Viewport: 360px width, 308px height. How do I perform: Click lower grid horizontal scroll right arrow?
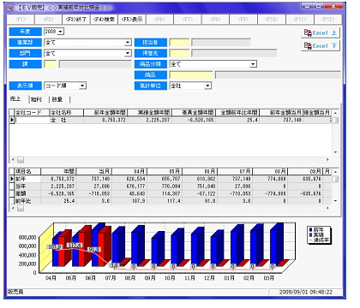click(327, 208)
